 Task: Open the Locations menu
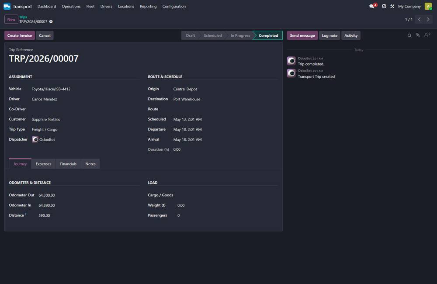(x=126, y=6)
